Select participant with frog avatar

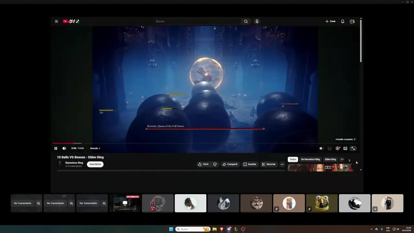pos(322,203)
